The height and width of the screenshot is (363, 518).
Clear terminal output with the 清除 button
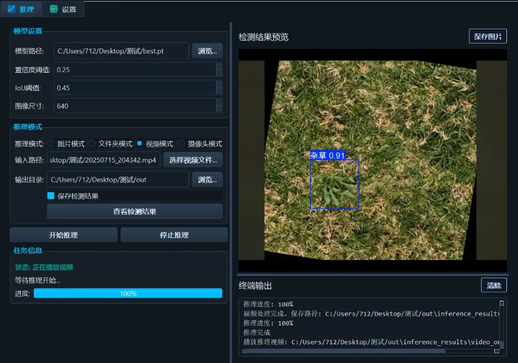pyautogui.click(x=493, y=285)
